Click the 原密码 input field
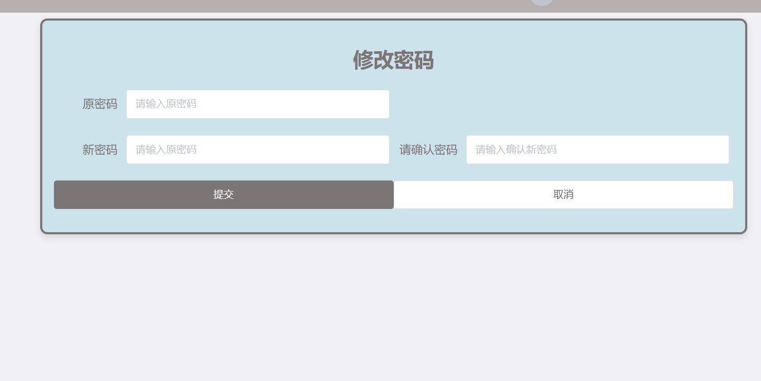This screenshot has width=761, height=381. (x=258, y=104)
